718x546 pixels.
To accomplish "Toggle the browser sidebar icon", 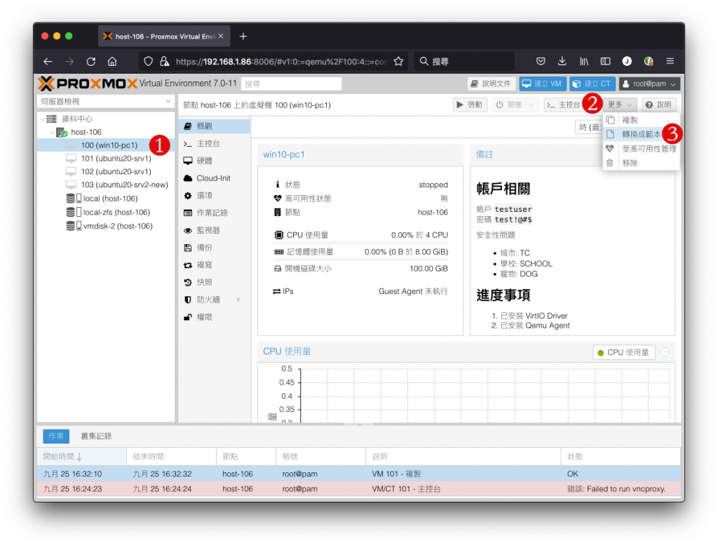I will click(605, 61).
